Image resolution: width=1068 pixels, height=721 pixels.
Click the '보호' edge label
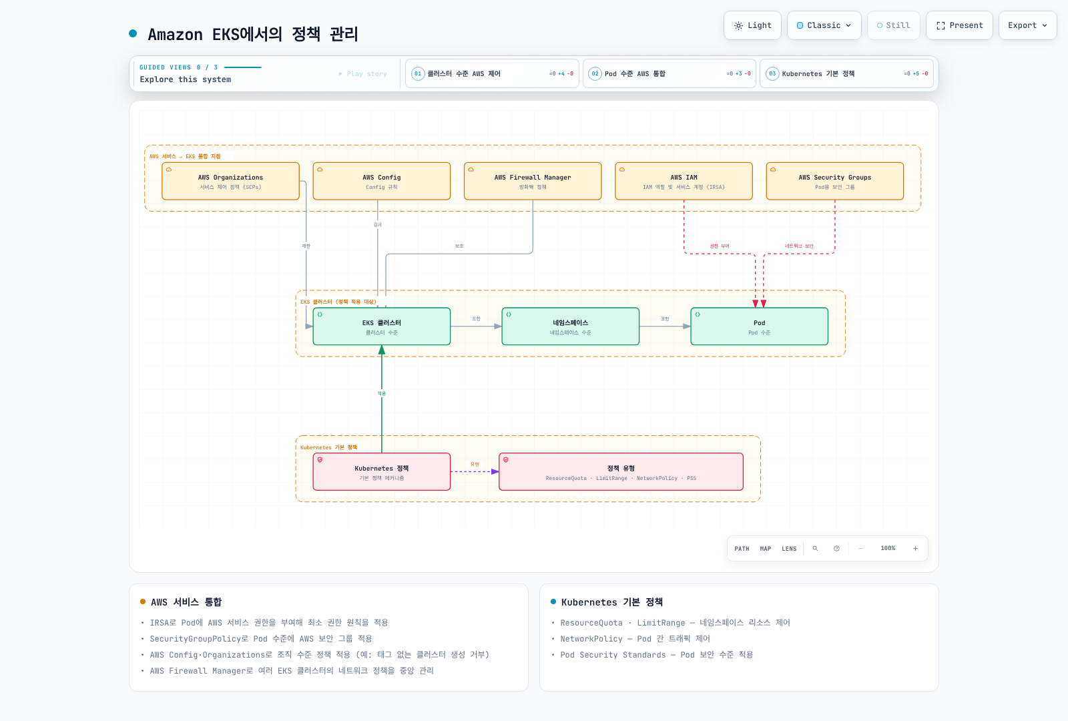click(x=459, y=246)
